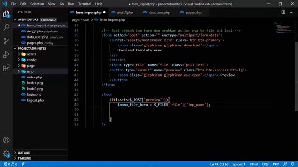This screenshot has width=298, height=167.
Task: Expand the tmp folder
Action: 19,71
